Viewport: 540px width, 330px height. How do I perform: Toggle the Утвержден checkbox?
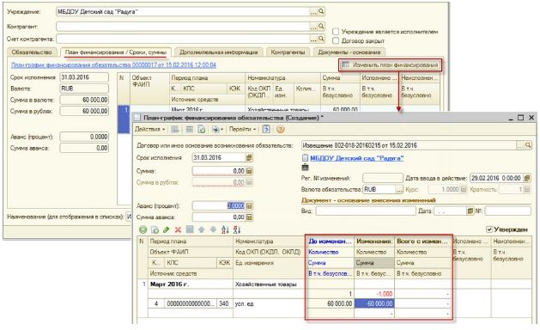click(489, 229)
